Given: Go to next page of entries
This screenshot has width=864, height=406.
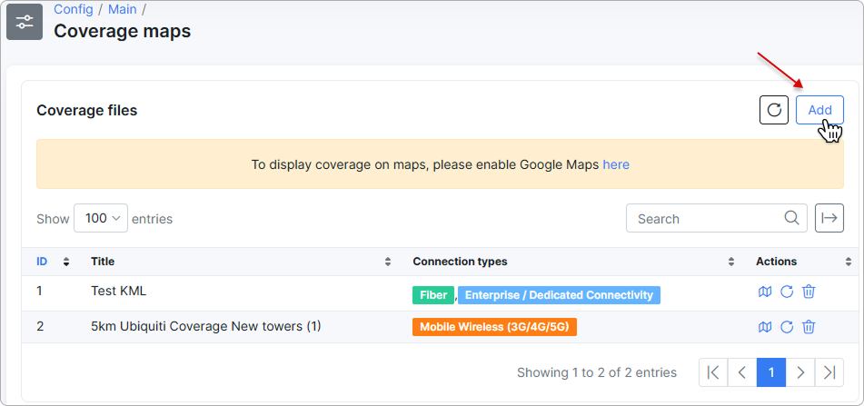Looking at the screenshot, I should (x=800, y=372).
